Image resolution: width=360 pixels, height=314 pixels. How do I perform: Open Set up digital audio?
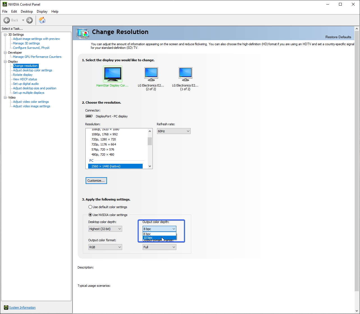(x=26, y=84)
